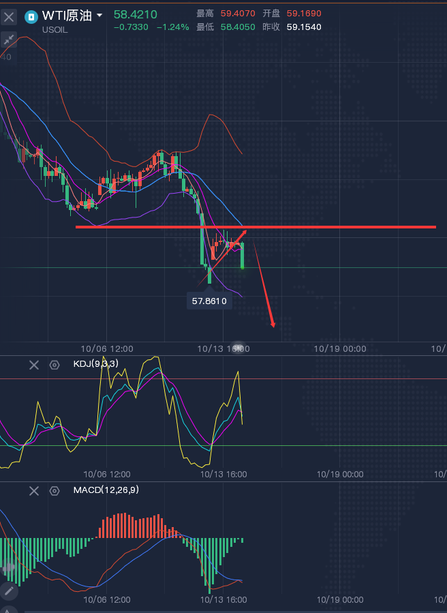Click the MACD(12,26,9) indicator label
The width and height of the screenshot is (447, 613).
tap(106, 490)
